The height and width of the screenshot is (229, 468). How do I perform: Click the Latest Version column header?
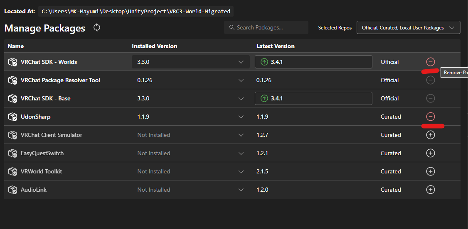click(x=276, y=46)
